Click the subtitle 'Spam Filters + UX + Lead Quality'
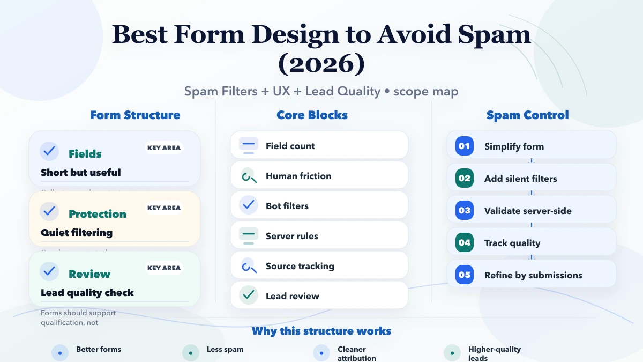Screen dimensions: 643x362 click(x=282, y=91)
